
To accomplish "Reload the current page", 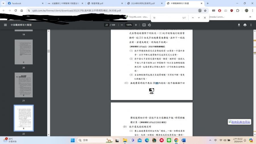I will tap(16, 11).
